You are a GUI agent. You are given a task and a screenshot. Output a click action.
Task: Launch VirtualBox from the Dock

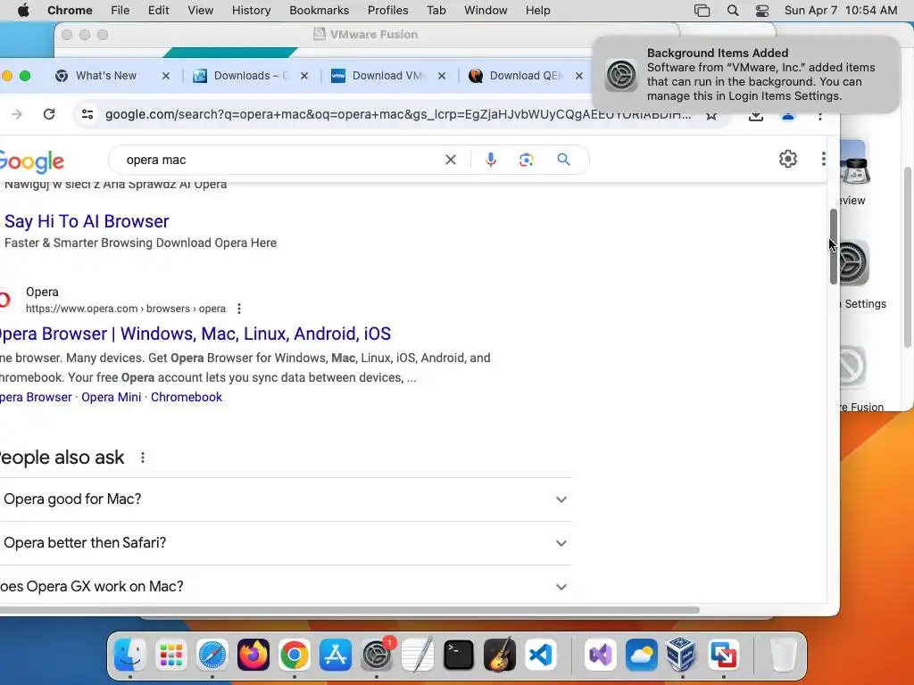[682, 655]
